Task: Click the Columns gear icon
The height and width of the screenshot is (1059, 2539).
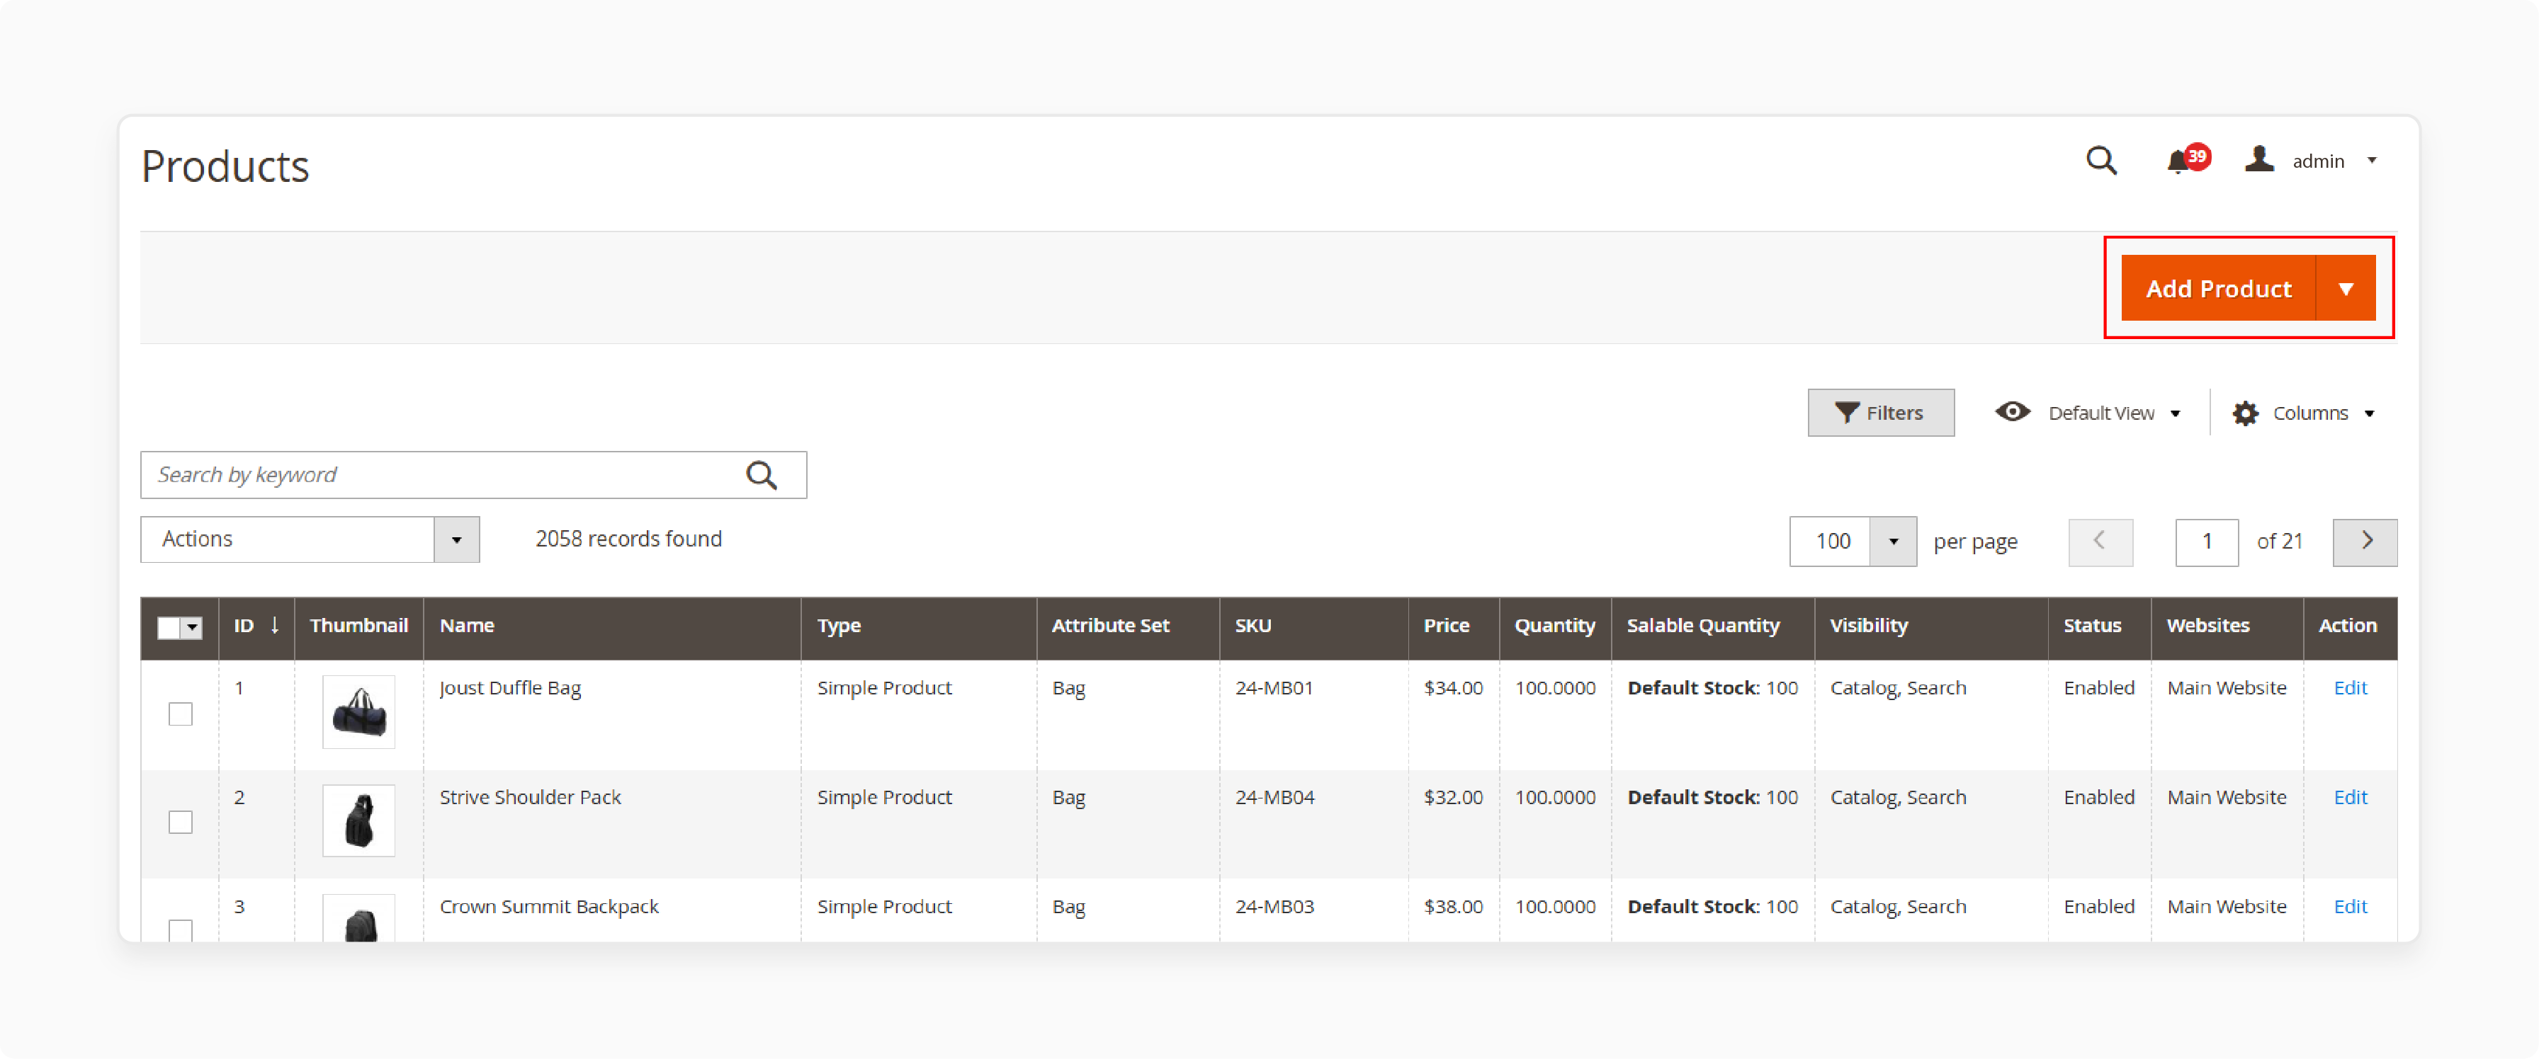Action: pyautogui.click(x=2246, y=413)
